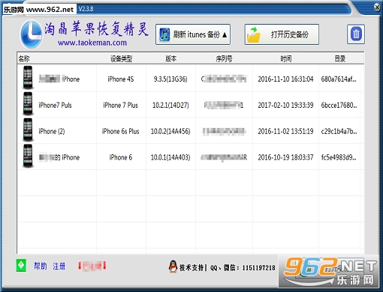Open the 注册 register link
Screen dimensions: 383x292
click(59, 266)
